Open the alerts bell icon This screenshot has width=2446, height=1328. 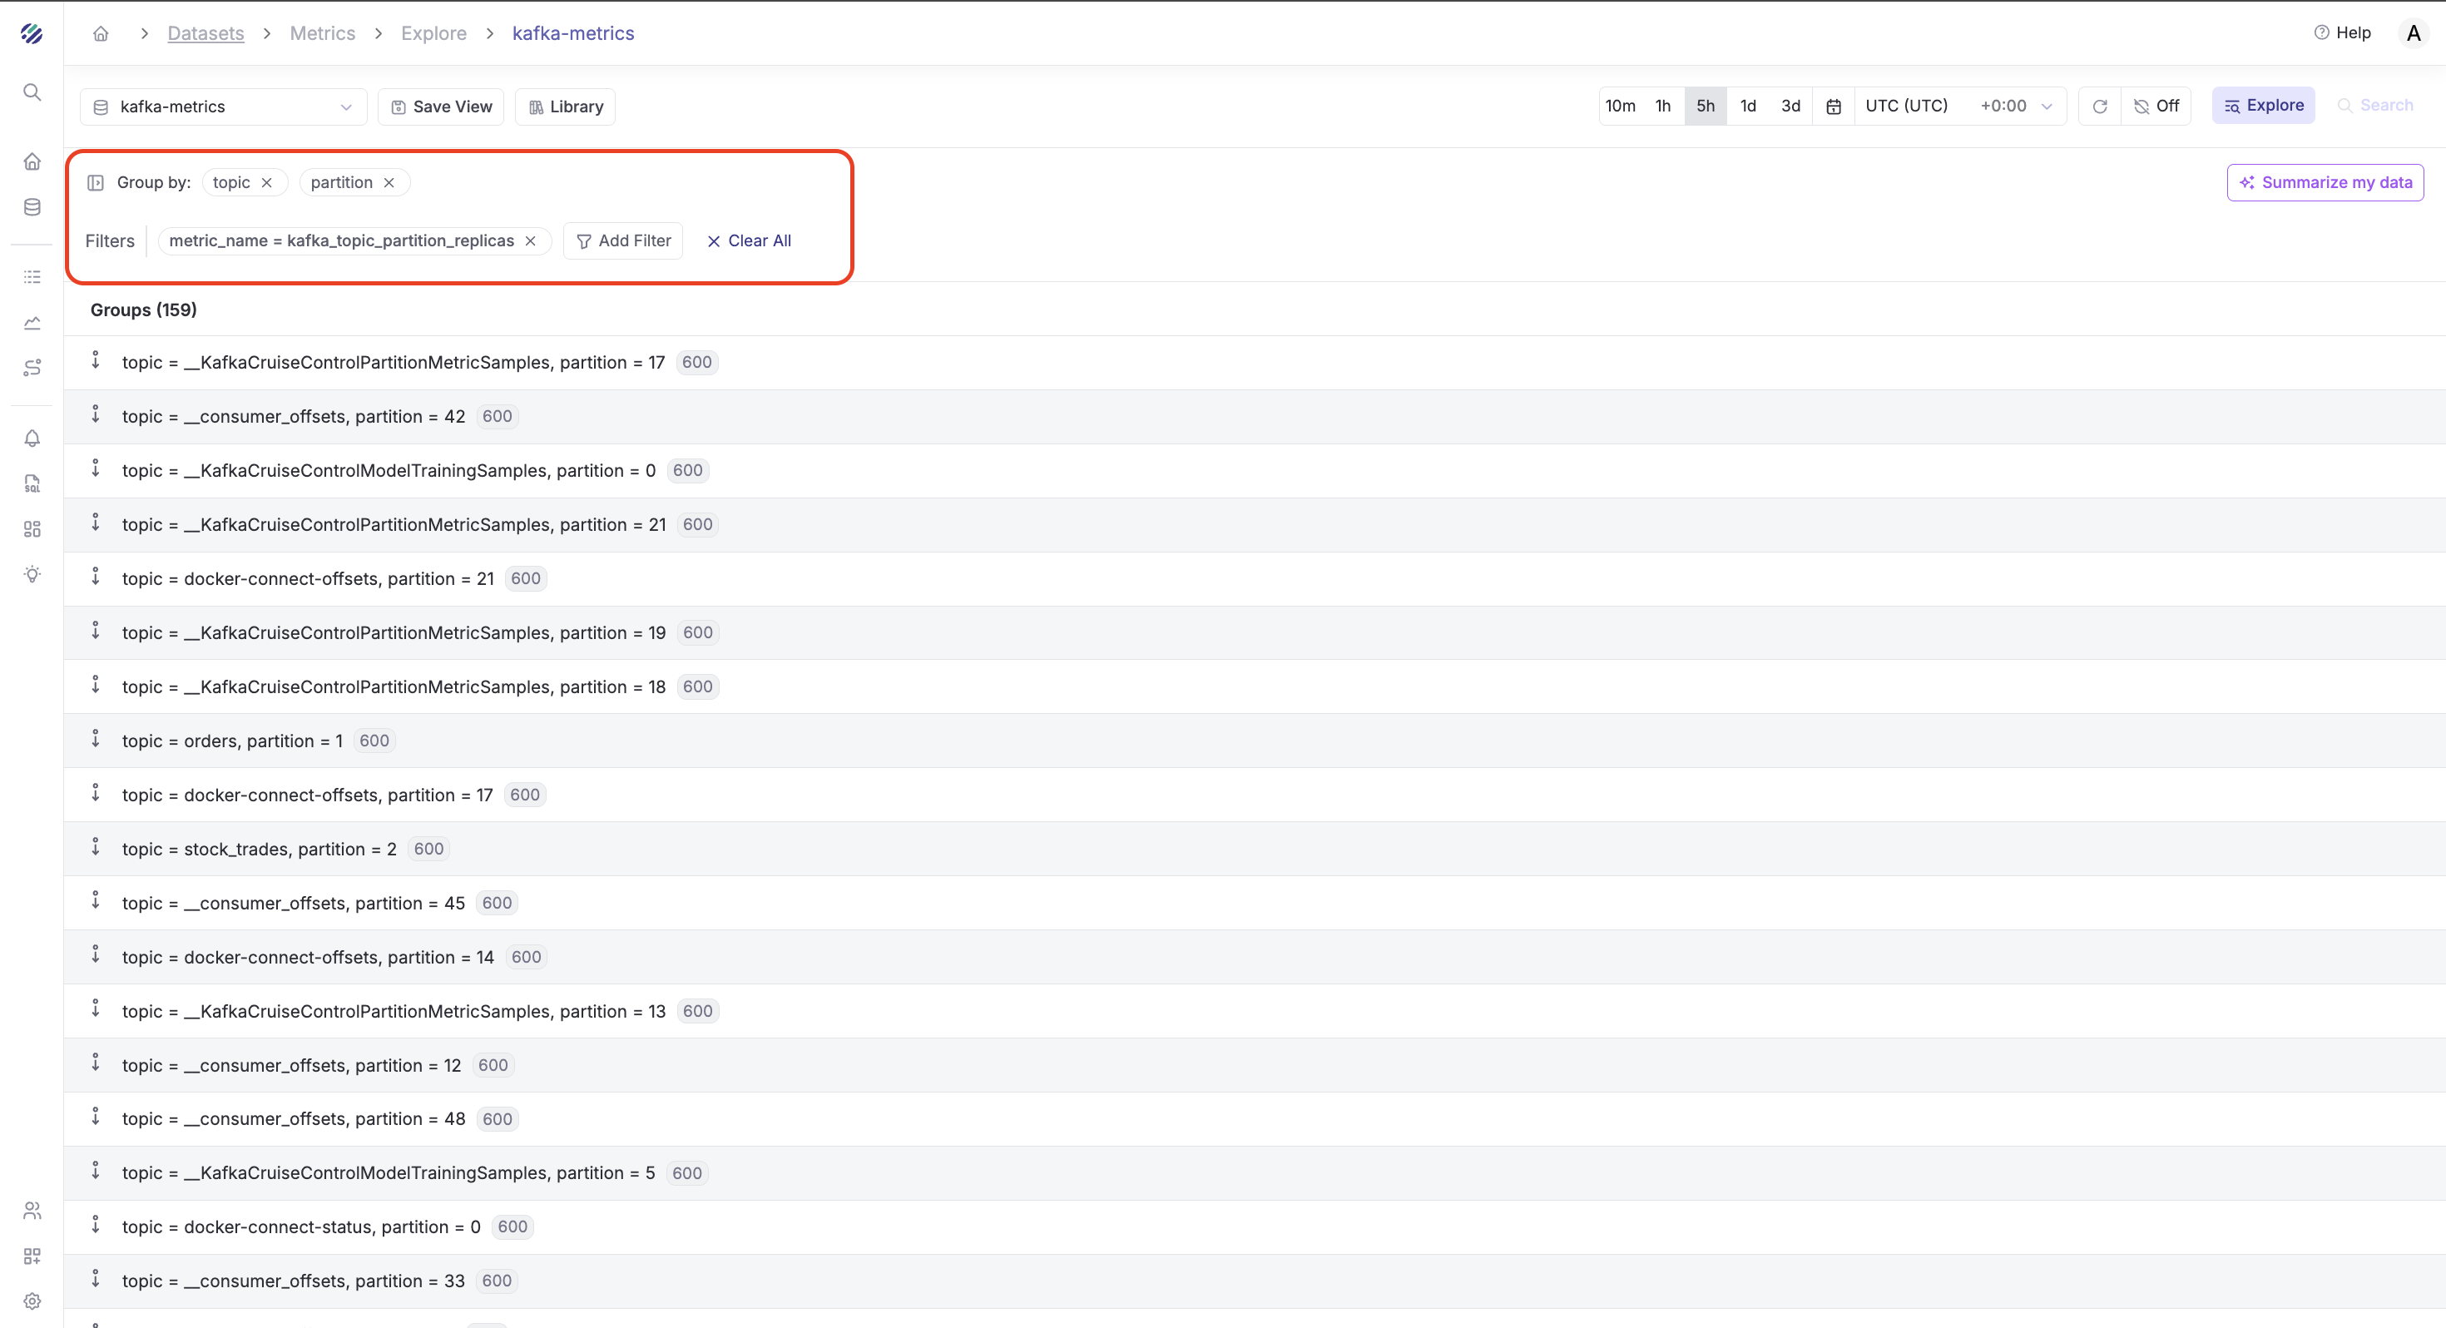coord(32,438)
